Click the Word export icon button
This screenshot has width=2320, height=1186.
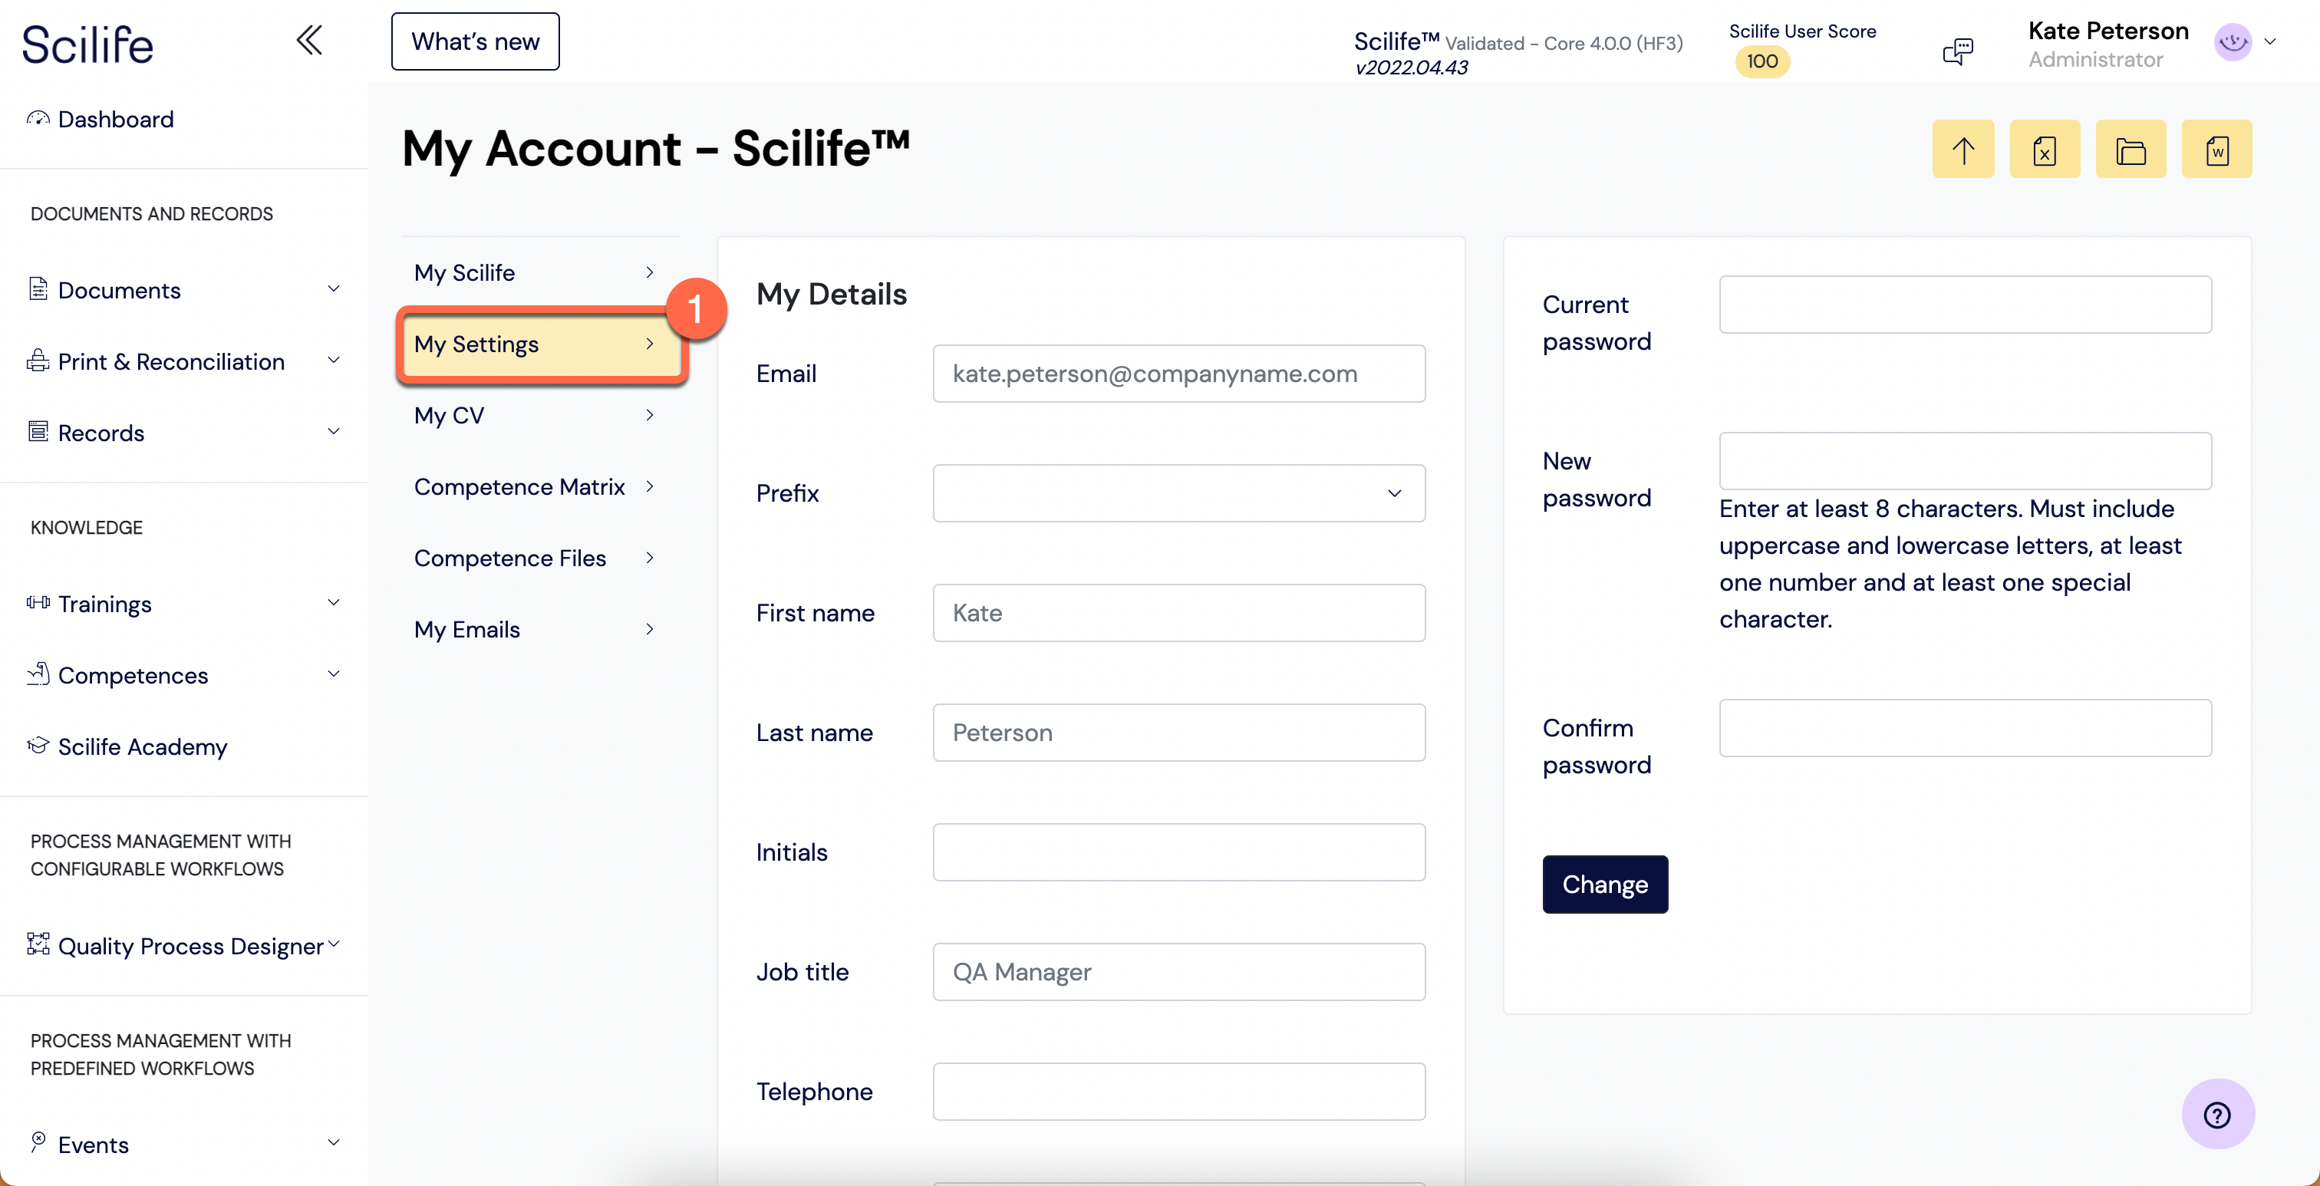(2216, 150)
